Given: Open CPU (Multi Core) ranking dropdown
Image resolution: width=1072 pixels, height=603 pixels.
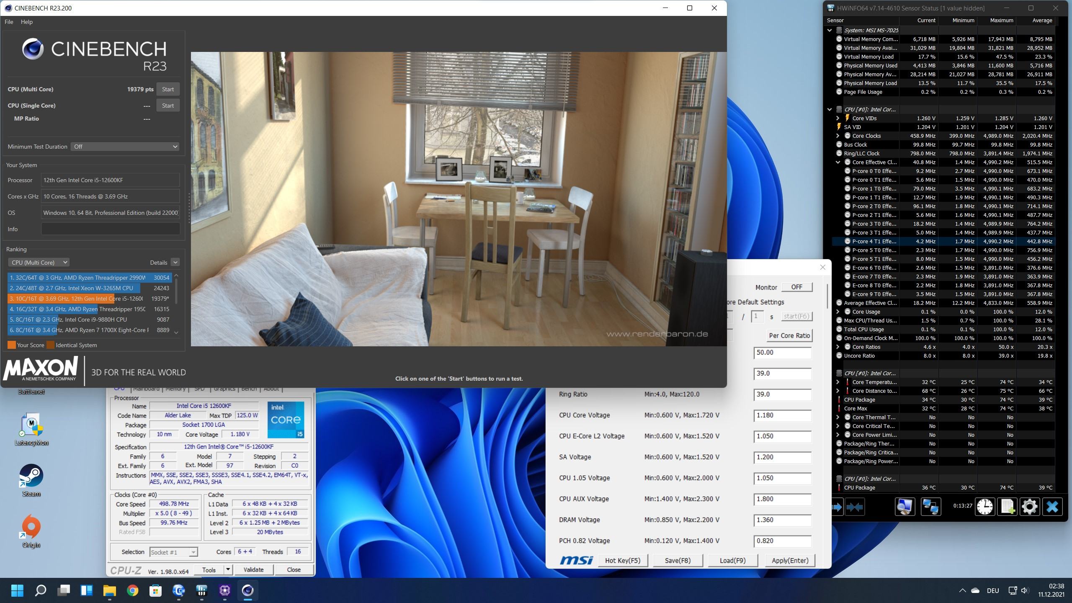Looking at the screenshot, I should click(x=39, y=262).
